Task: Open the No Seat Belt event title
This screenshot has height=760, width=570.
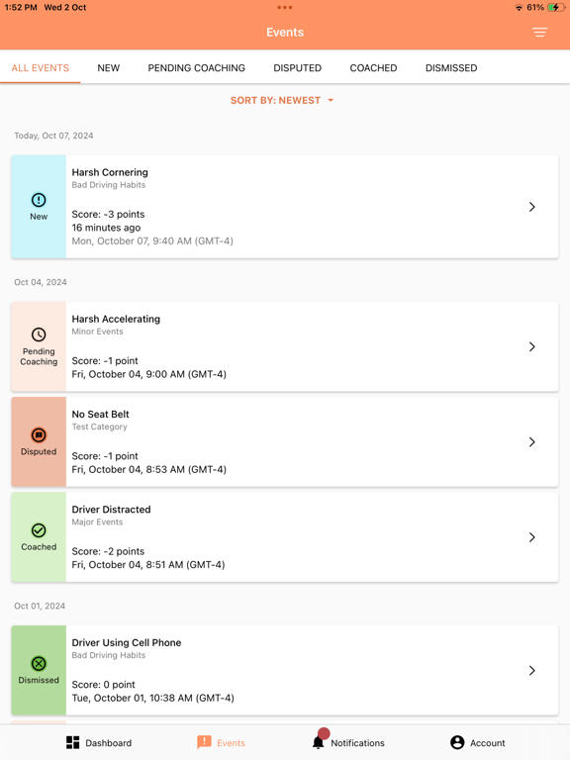Action: click(100, 415)
